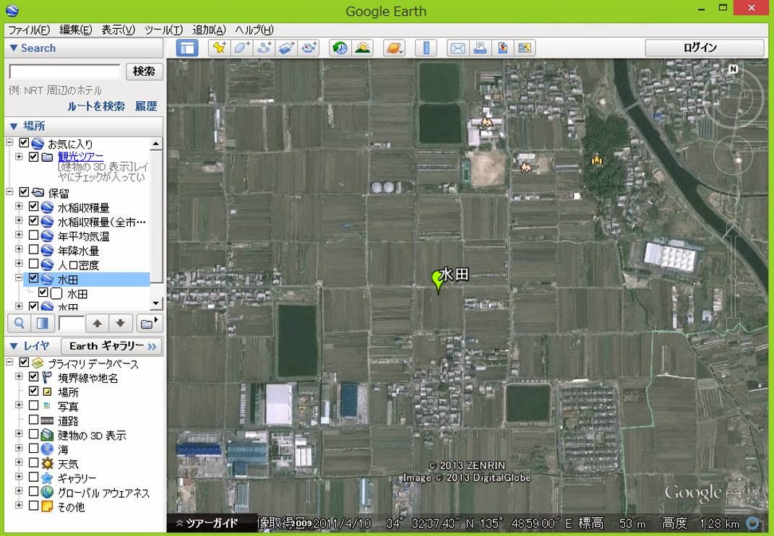Open the ツール(T) menu

163,30
